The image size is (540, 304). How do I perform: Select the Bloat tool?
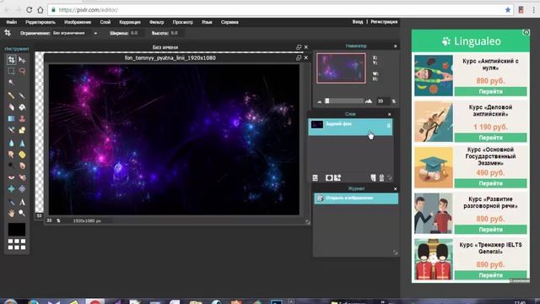(x=11, y=189)
